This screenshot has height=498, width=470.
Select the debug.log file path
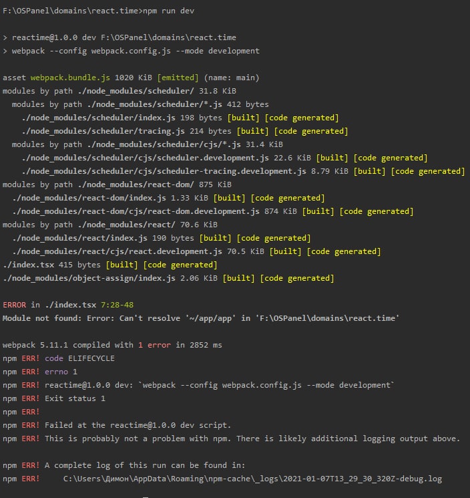click(x=252, y=479)
